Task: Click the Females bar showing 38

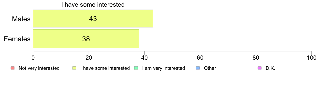Action: tap(86, 39)
